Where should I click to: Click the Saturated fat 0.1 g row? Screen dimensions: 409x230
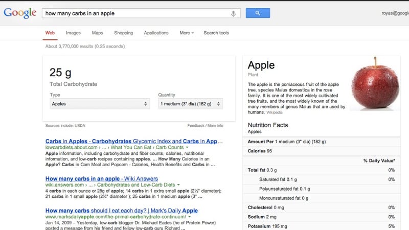click(322, 179)
